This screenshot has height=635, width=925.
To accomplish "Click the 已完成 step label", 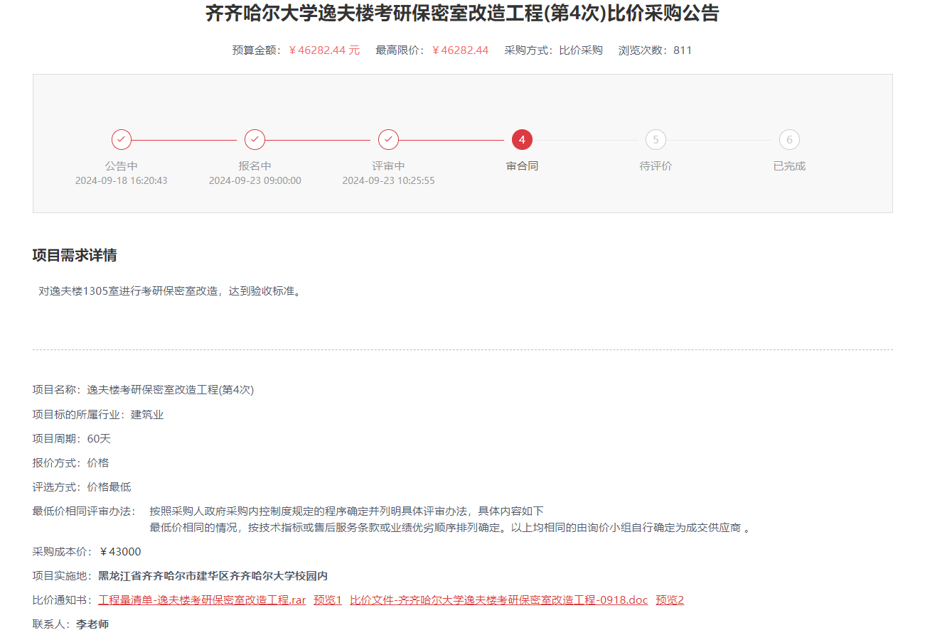I will pyautogui.click(x=789, y=166).
